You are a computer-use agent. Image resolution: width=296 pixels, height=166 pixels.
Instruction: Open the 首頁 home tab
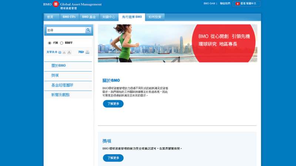point(51,17)
